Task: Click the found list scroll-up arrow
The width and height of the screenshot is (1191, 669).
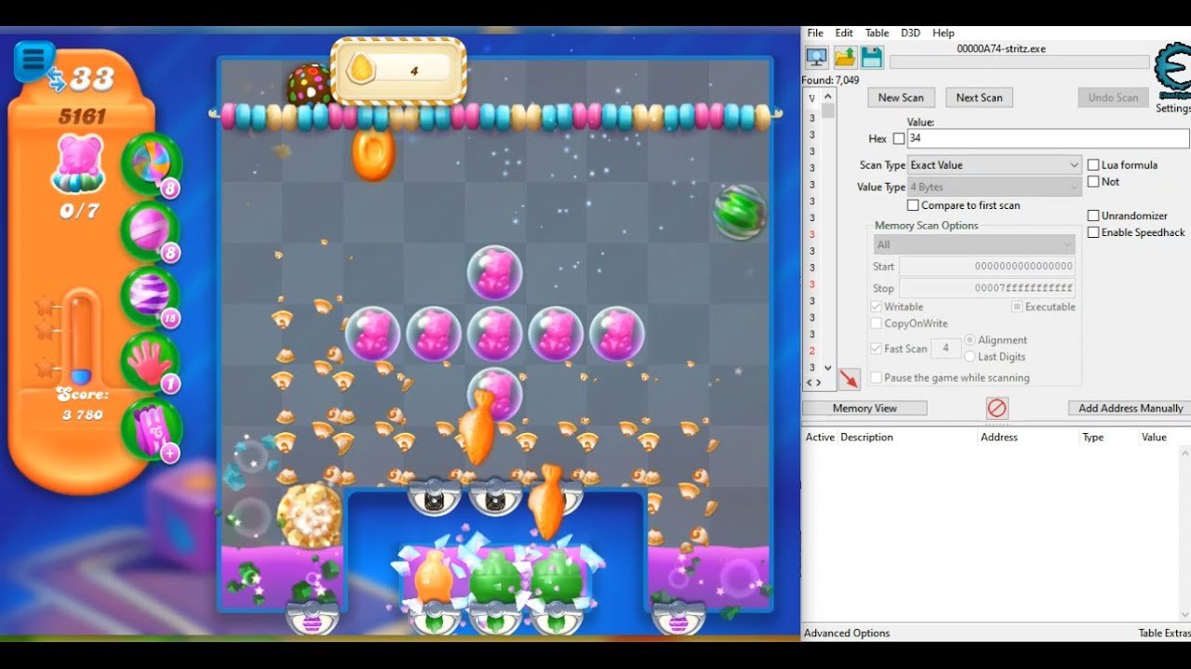Action: pyautogui.click(x=828, y=97)
